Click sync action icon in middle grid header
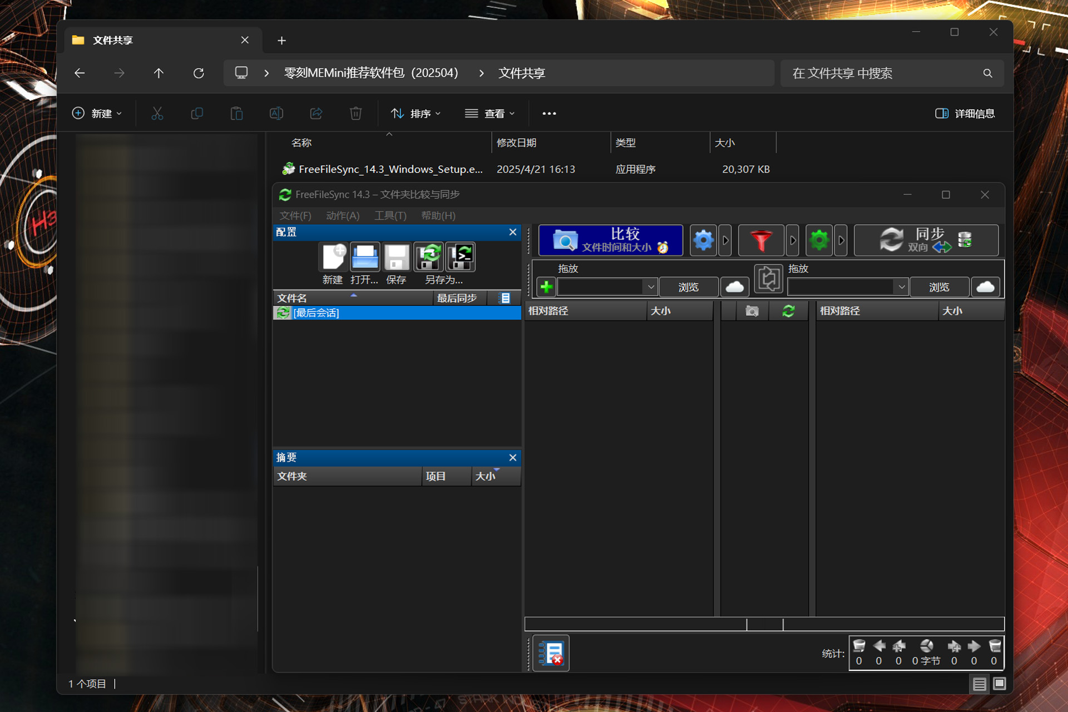The width and height of the screenshot is (1068, 712). (x=788, y=311)
